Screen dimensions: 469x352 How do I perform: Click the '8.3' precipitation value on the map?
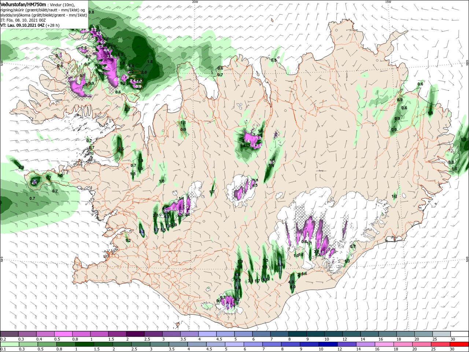(x=142, y=232)
